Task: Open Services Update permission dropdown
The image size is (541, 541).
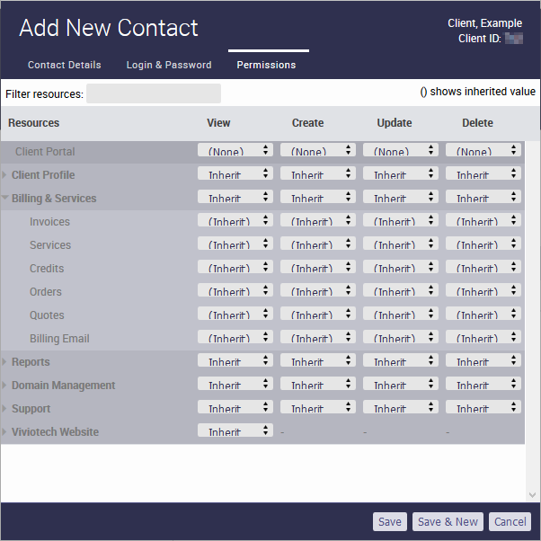Action: point(401,244)
